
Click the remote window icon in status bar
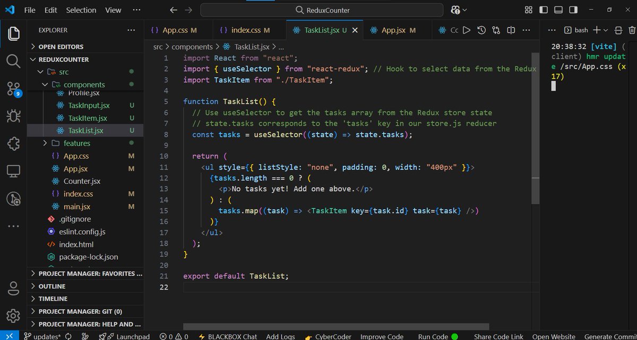point(10,336)
